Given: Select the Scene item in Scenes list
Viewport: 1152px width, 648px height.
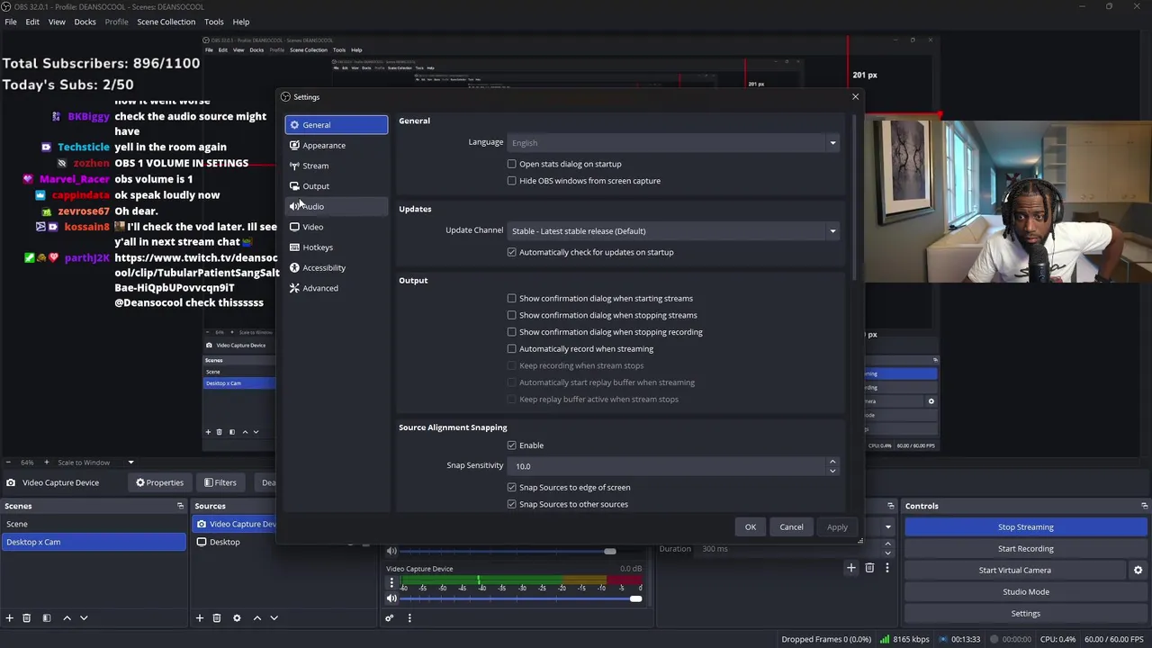Looking at the screenshot, I should pos(94,524).
